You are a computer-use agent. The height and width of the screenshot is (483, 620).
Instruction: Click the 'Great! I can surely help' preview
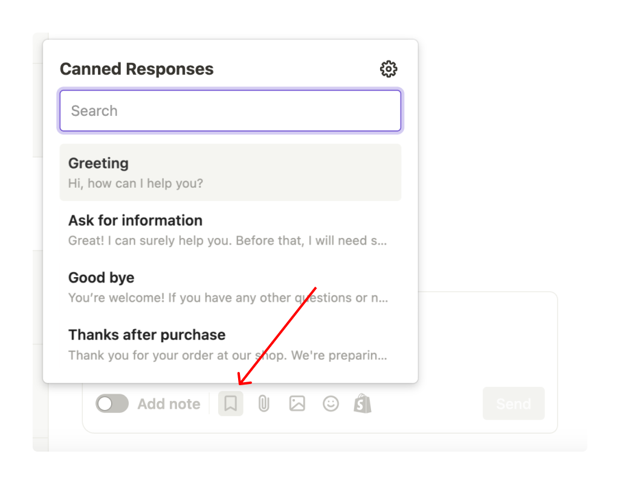click(x=227, y=241)
